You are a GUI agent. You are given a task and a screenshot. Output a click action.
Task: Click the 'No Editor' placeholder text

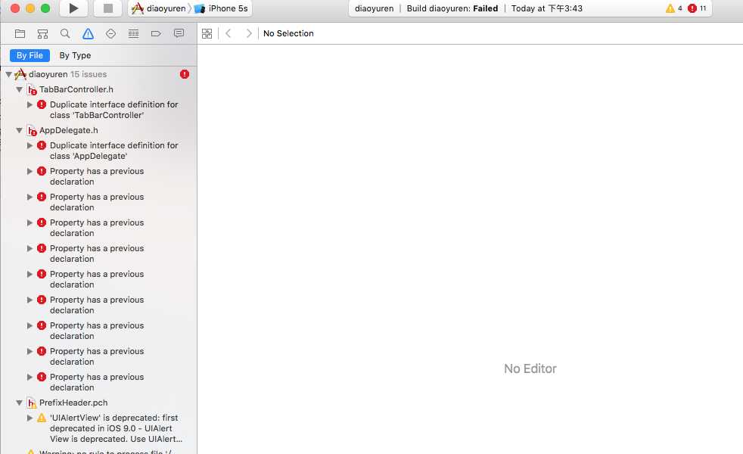coord(530,368)
